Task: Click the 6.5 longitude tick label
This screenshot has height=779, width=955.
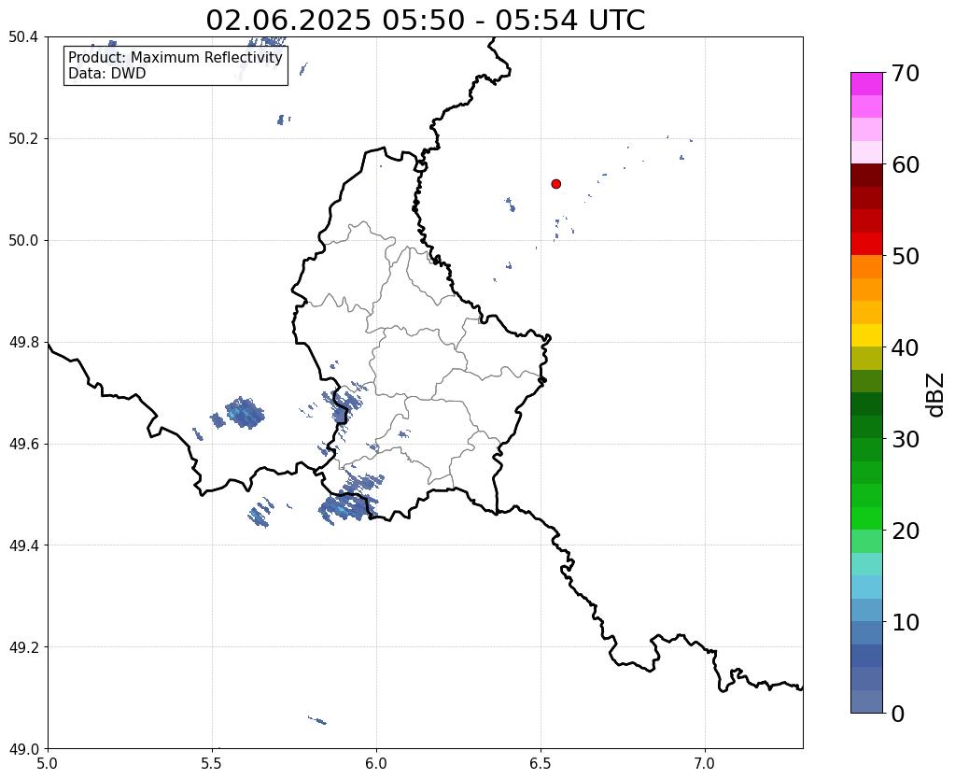Action: point(541,764)
